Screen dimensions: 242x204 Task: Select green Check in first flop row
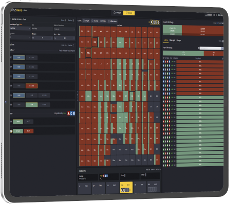click(18, 122)
